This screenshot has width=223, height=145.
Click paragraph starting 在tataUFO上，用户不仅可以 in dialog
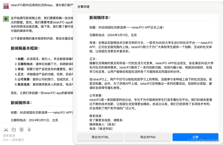151,84
